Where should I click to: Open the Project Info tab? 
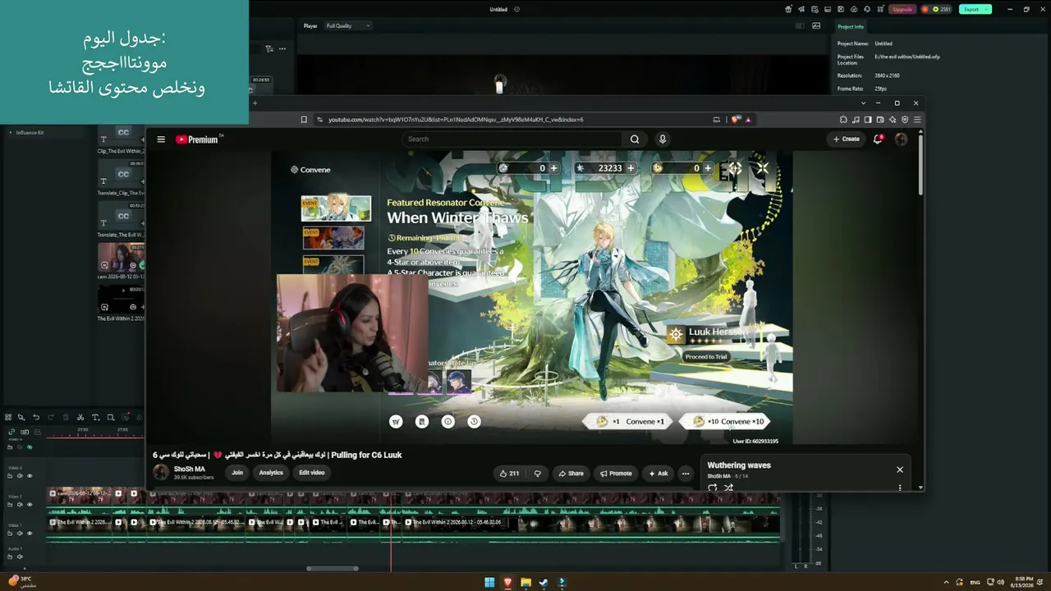[x=851, y=27]
